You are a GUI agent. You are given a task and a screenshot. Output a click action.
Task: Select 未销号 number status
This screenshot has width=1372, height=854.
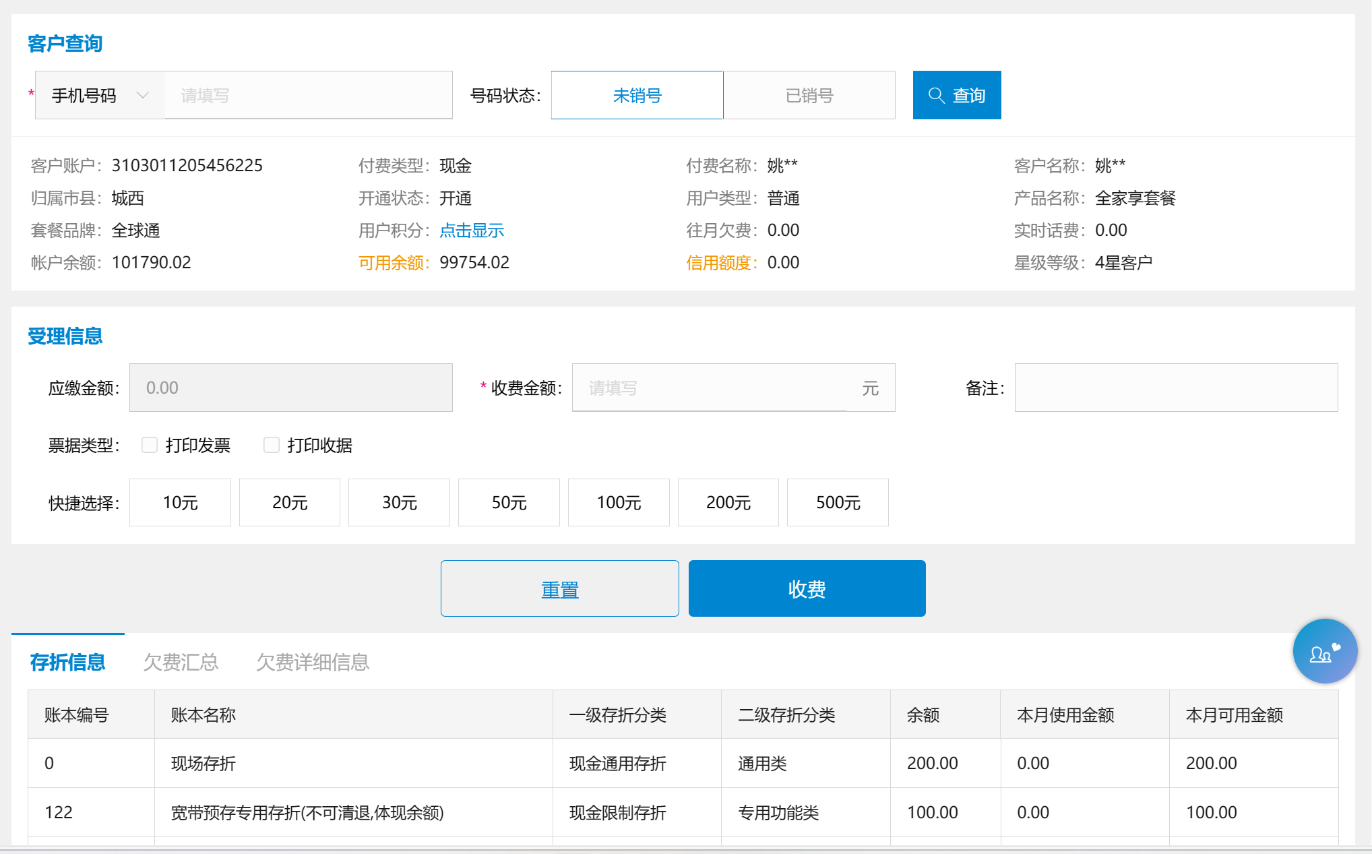(637, 95)
